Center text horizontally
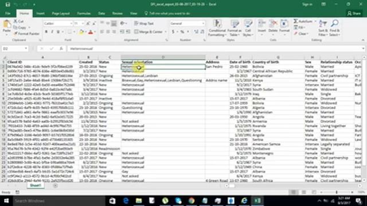This screenshot has height=206, width=367. (x=108, y=32)
